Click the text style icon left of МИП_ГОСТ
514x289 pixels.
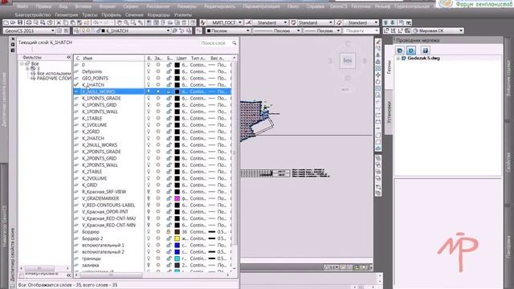coord(203,22)
